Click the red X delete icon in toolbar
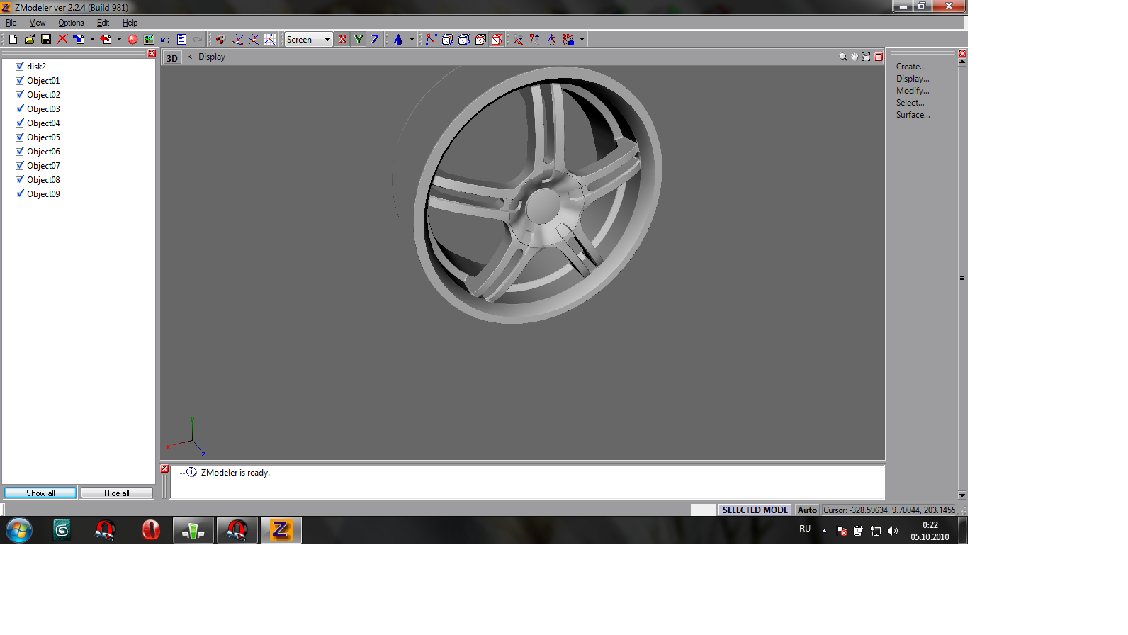Viewport: 1128px width, 635px height. [x=62, y=40]
